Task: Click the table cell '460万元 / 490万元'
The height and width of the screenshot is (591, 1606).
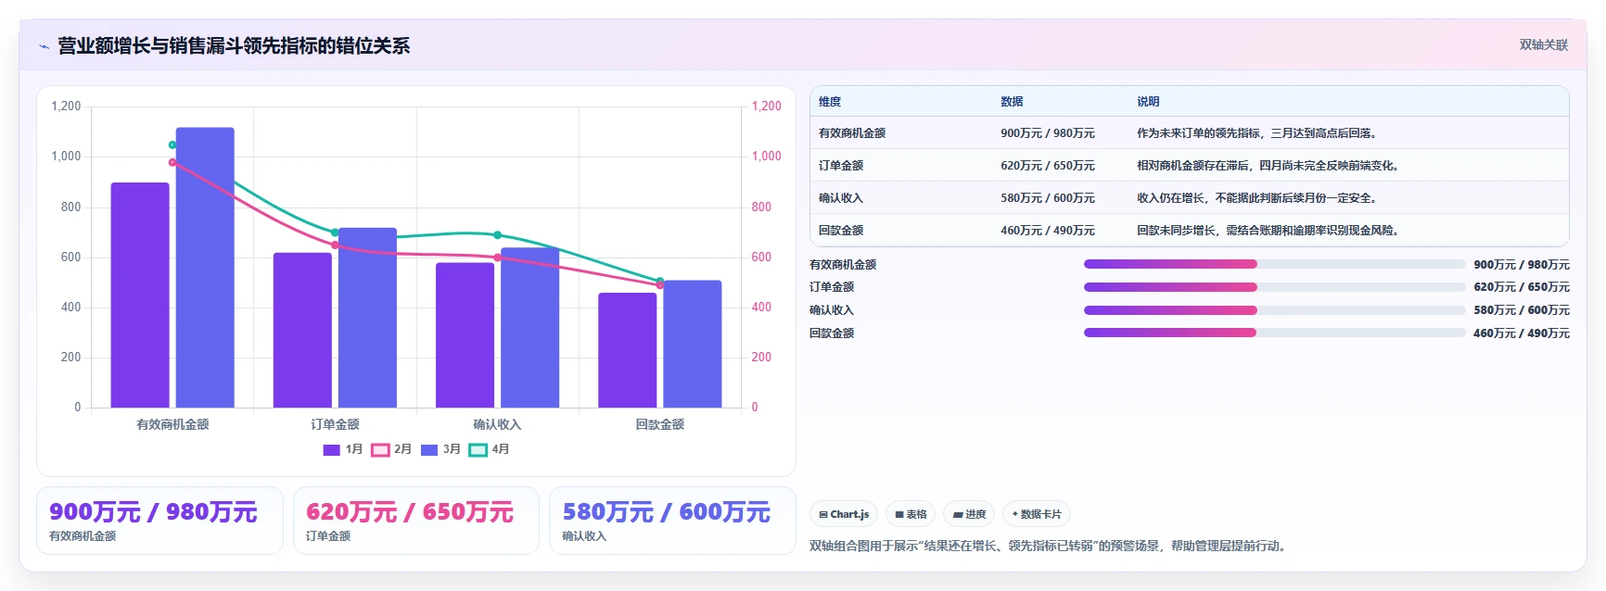Action: [x=1048, y=231]
